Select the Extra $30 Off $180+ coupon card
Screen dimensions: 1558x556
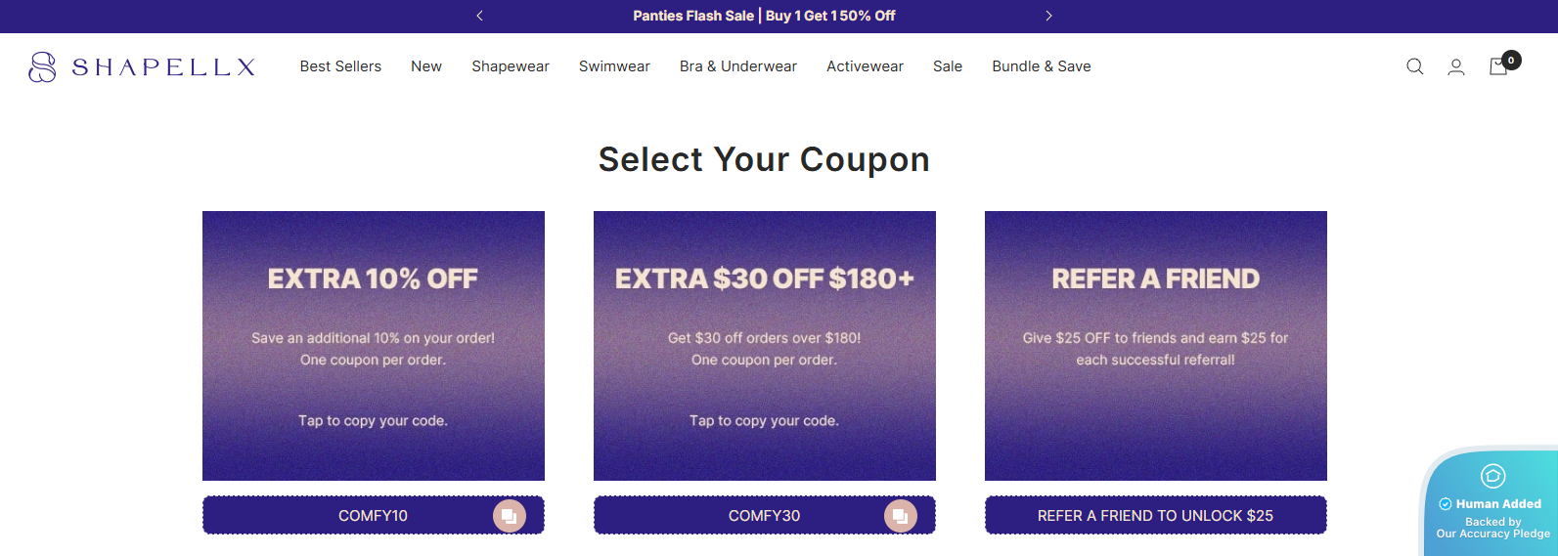(x=765, y=346)
